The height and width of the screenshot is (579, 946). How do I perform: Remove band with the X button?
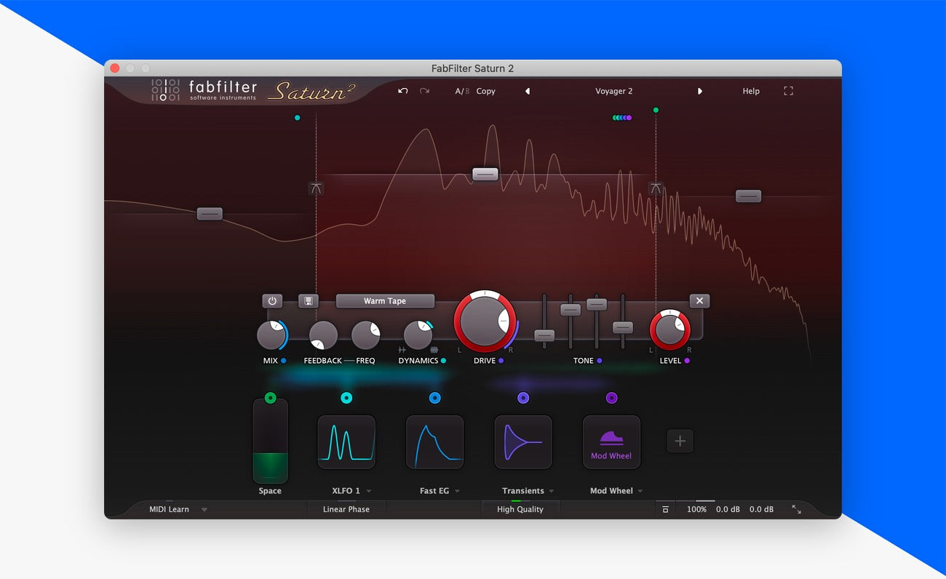pyautogui.click(x=699, y=300)
